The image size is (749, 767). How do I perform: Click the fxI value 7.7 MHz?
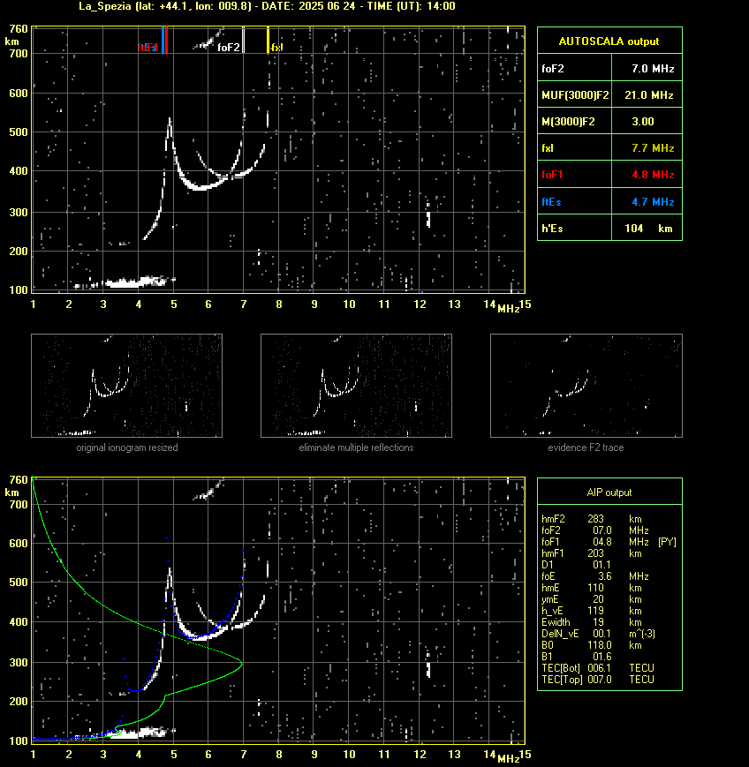(653, 147)
